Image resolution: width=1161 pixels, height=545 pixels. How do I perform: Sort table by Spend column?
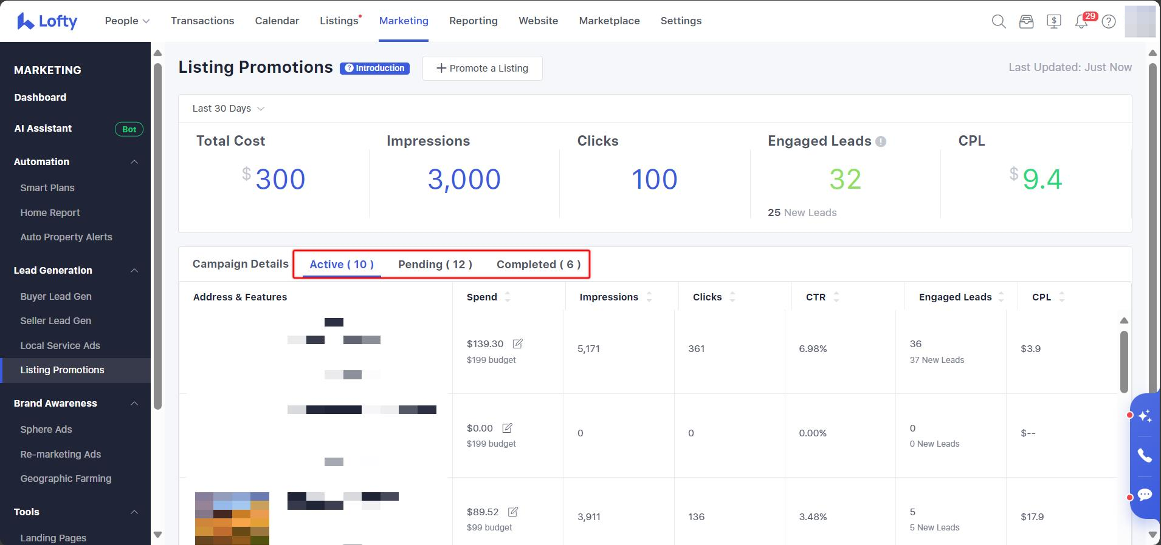(x=507, y=297)
